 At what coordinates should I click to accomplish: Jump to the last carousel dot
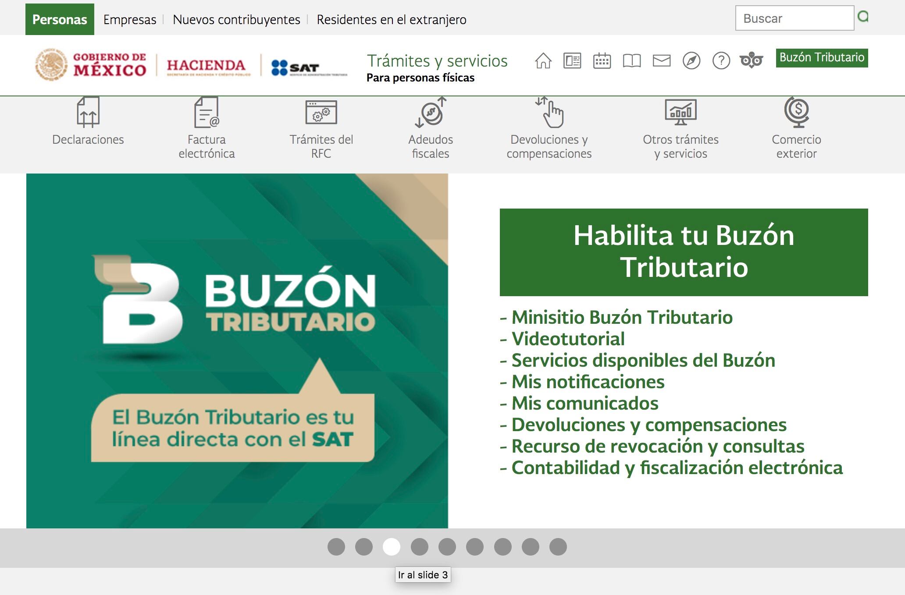pos(558,547)
